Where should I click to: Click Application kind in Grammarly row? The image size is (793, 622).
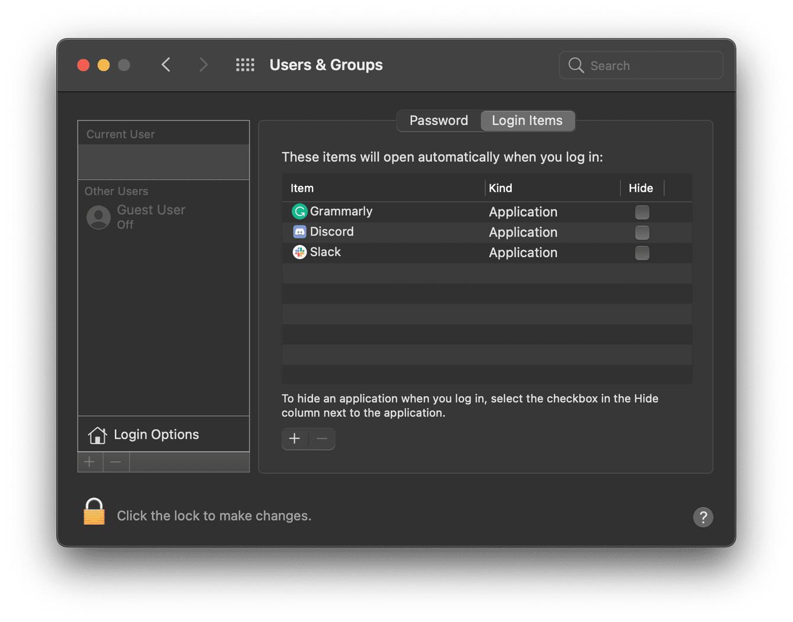tap(523, 212)
